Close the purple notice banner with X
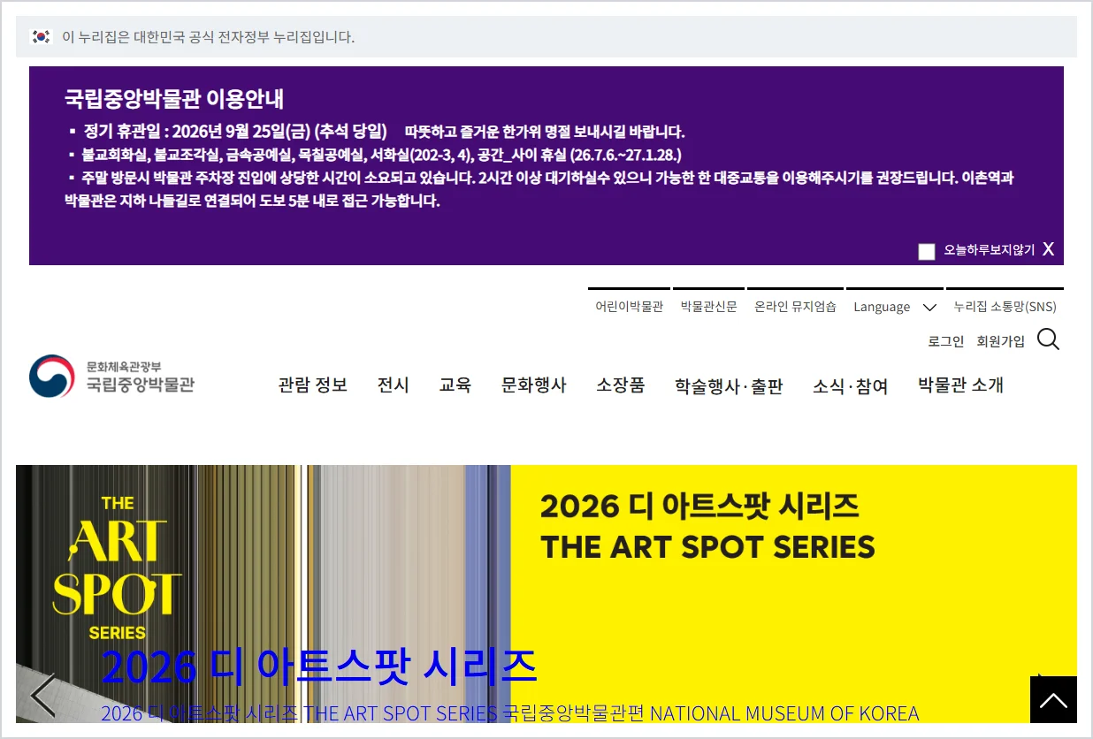 pos(1048,249)
